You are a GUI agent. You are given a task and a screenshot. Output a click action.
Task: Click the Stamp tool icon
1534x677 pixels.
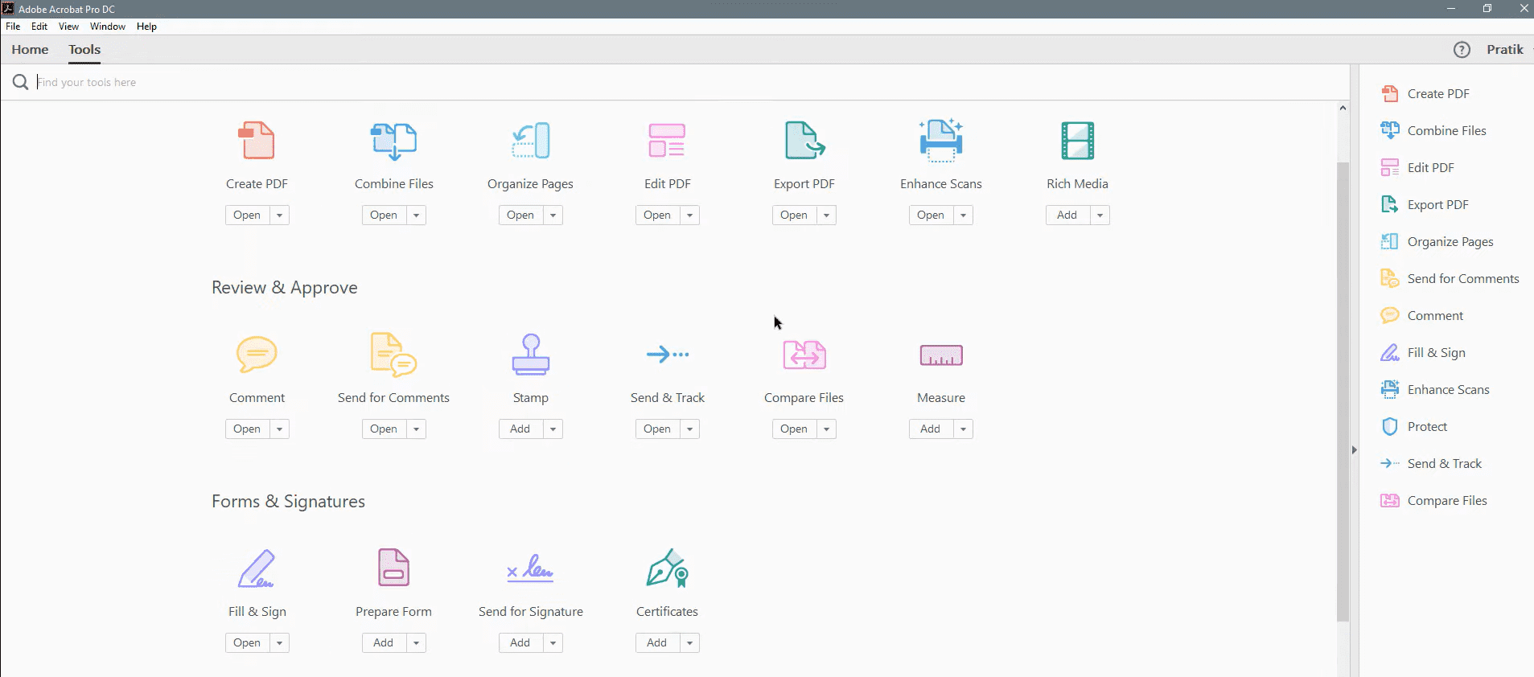click(x=531, y=355)
